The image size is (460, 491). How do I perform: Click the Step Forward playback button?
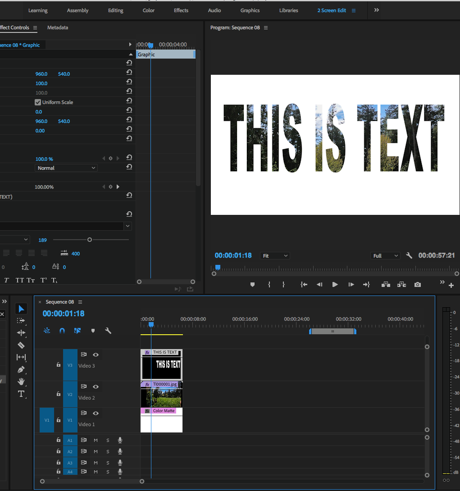(351, 284)
